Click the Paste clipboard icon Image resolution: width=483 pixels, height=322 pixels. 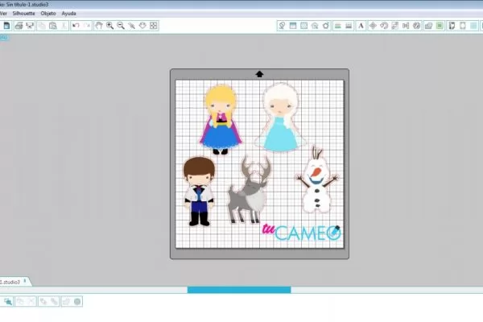[x=52, y=26]
